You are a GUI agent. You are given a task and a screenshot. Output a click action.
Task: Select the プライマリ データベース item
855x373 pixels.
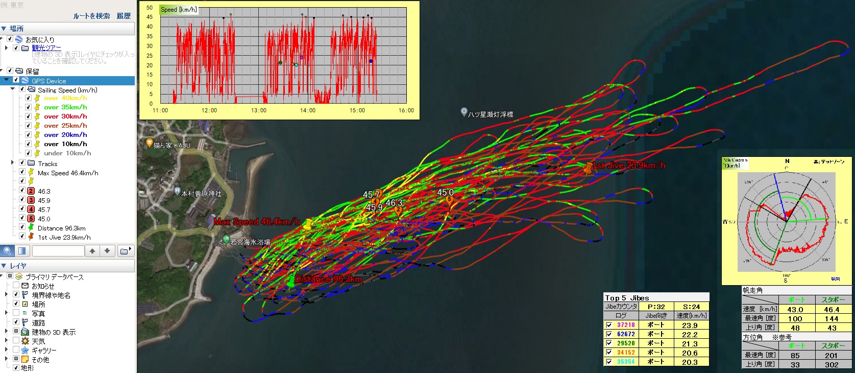click(x=55, y=277)
